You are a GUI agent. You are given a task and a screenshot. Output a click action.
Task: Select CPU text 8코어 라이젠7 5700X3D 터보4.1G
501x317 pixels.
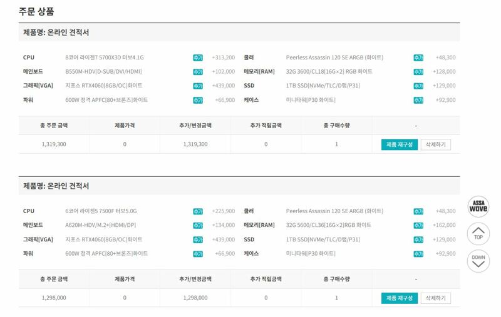pos(105,58)
